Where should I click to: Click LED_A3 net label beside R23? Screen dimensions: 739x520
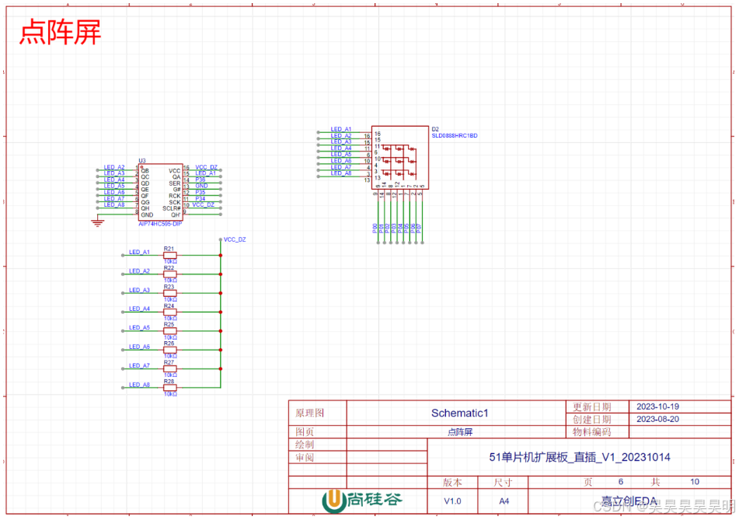click(140, 290)
